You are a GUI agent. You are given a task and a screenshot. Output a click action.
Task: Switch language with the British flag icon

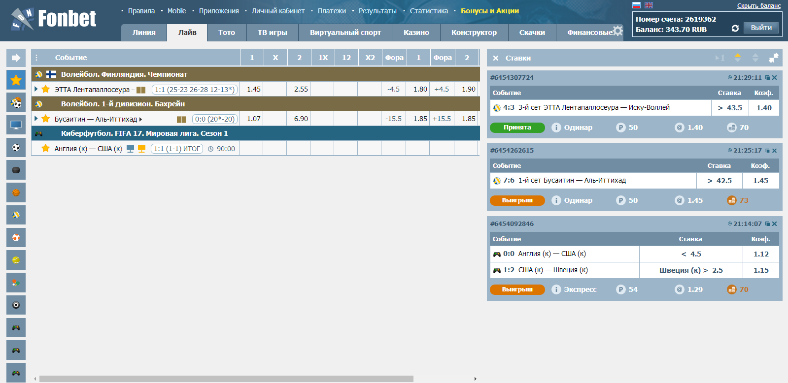click(649, 5)
